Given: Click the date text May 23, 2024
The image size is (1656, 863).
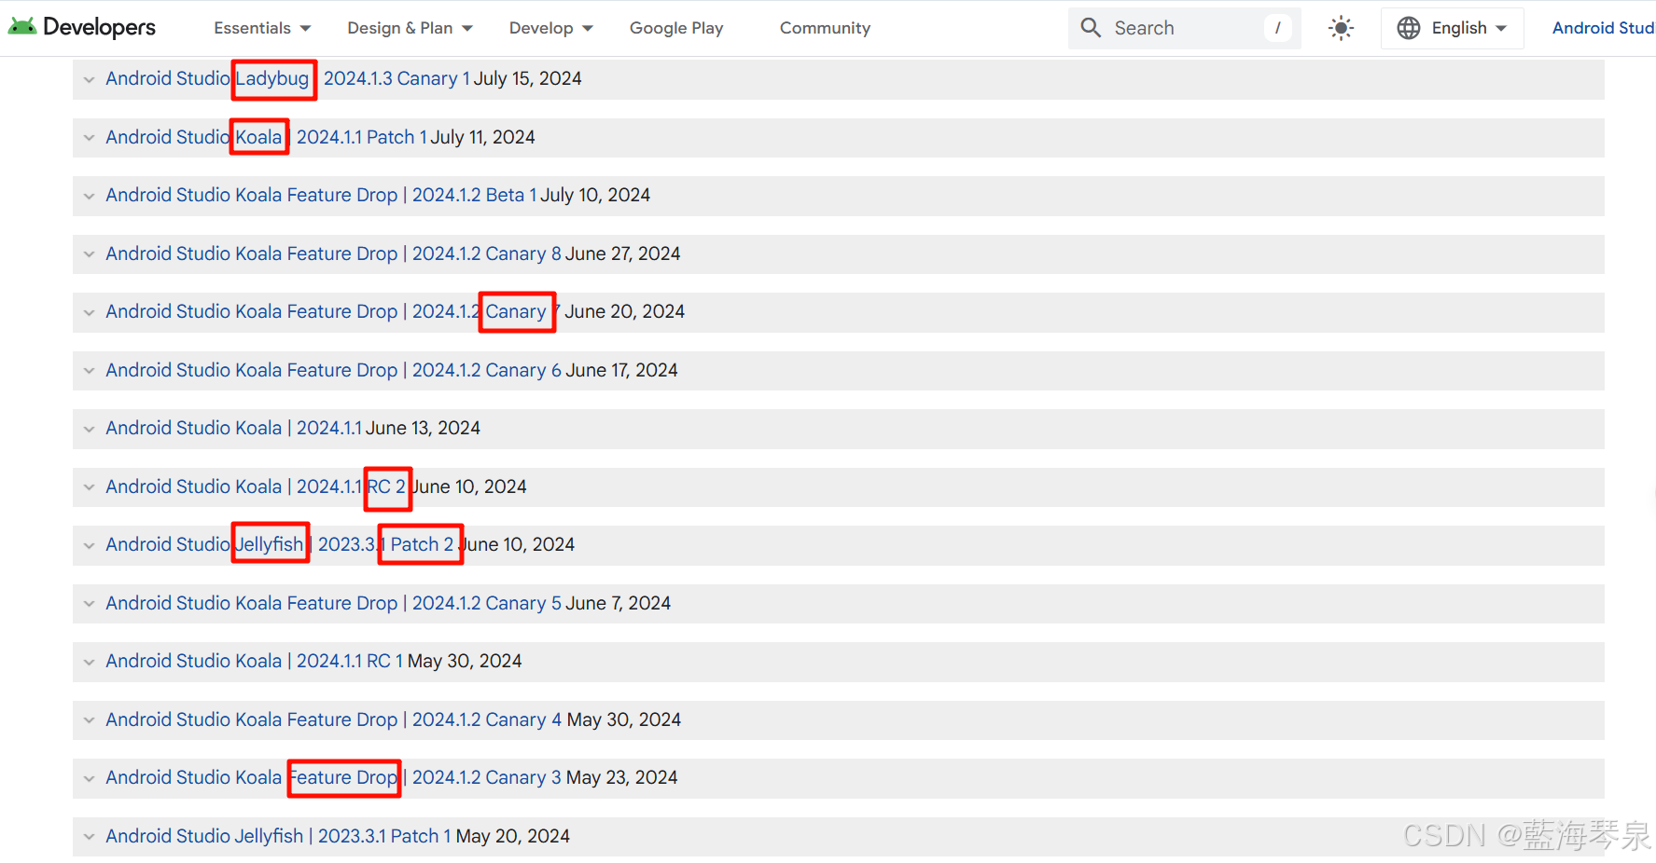Looking at the screenshot, I should click(622, 777).
